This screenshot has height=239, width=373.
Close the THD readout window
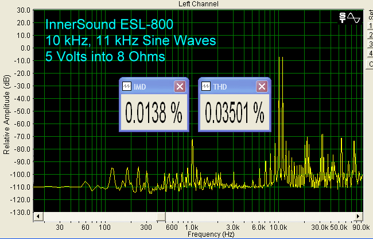pos(262,86)
